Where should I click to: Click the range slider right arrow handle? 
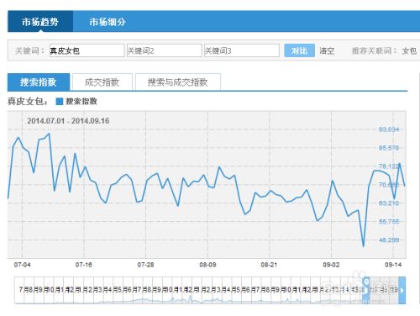(x=402, y=290)
